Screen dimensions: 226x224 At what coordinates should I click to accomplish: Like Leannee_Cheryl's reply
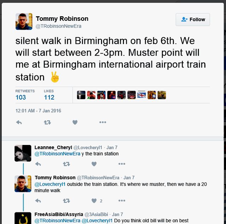coord(94,164)
